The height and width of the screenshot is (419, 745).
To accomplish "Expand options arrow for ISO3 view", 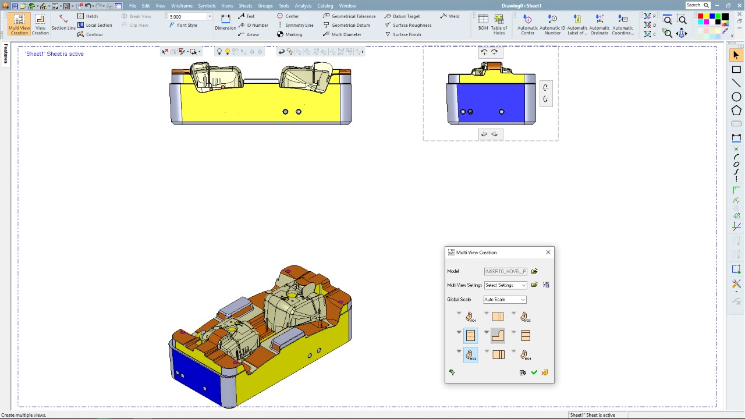I will (459, 351).
